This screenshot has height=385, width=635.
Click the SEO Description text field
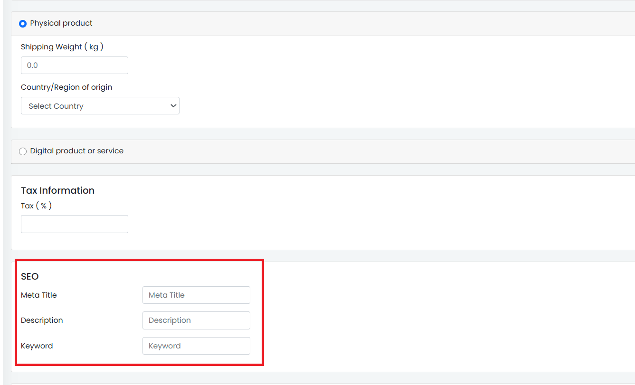click(196, 320)
